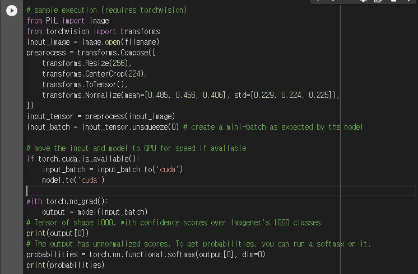The height and width of the screenshot is (274, 418).
Task: Click the comment '# create a mini-batch as expected by the model'
Action: 273,127
